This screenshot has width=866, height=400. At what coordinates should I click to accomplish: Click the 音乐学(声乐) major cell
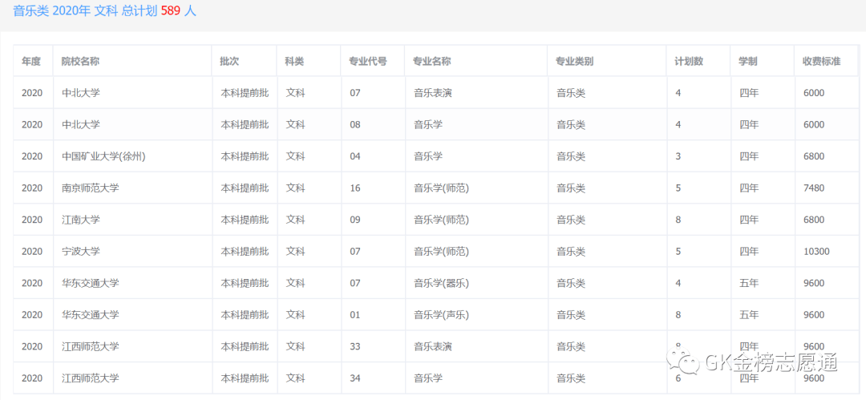pyautogui.click(x=441, y=315)
